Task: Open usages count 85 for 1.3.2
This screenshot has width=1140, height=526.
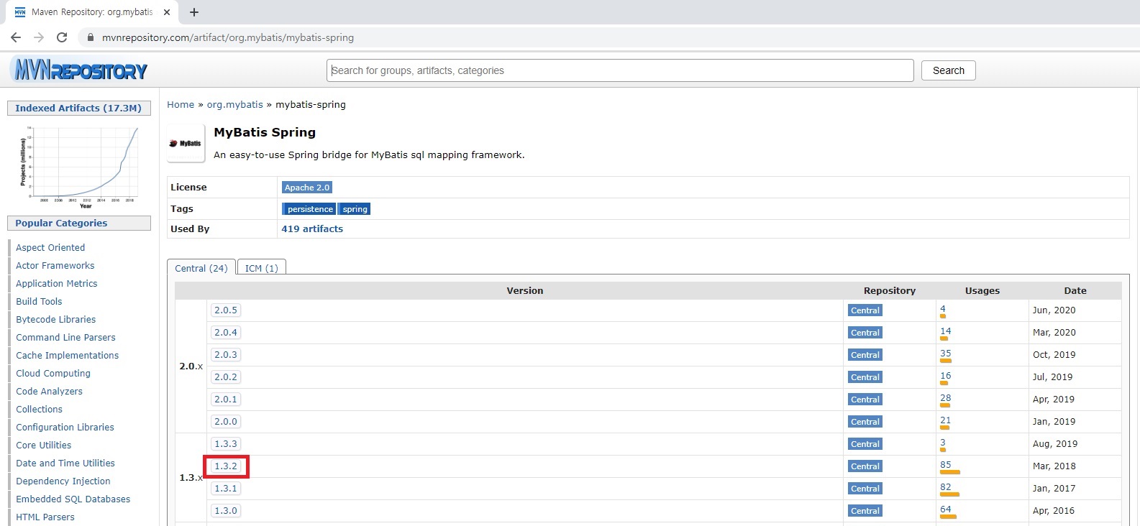Action: coord(945,465)
